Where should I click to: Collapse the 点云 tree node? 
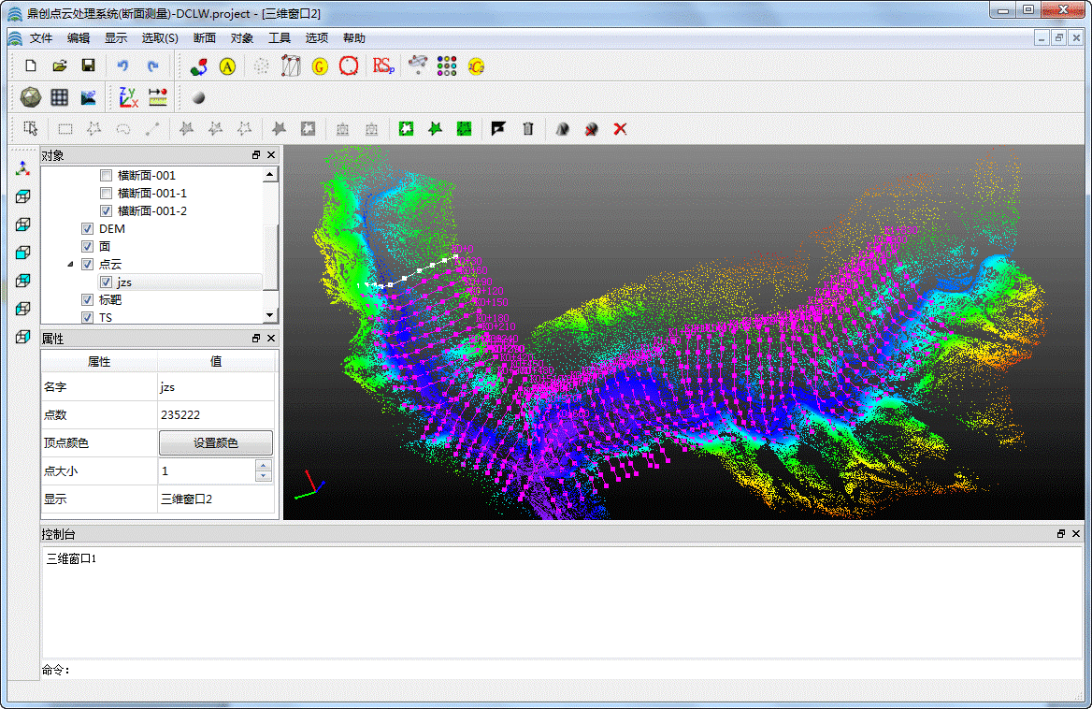70,265
